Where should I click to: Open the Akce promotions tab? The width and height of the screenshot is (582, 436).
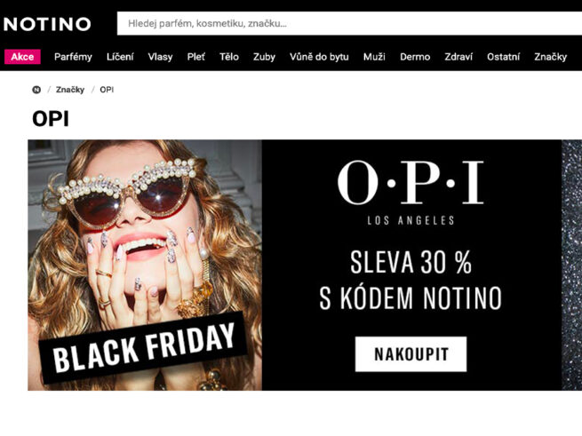click(22, 57)
